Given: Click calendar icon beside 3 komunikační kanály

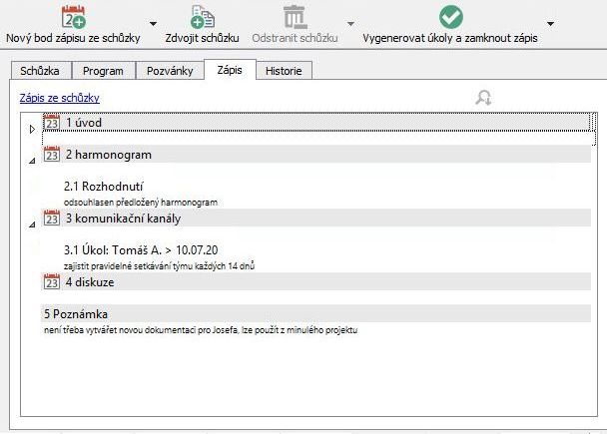Looking at the screenshot, I should click(x=52, y=218).
